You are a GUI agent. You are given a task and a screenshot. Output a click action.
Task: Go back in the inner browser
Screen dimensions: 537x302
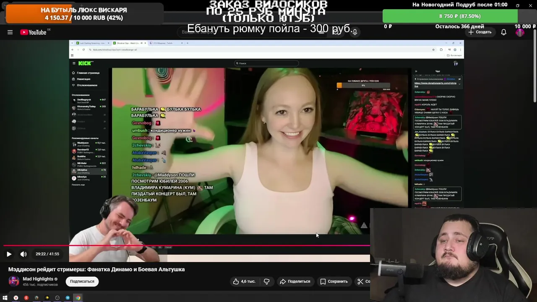click(x=72, y=49)
